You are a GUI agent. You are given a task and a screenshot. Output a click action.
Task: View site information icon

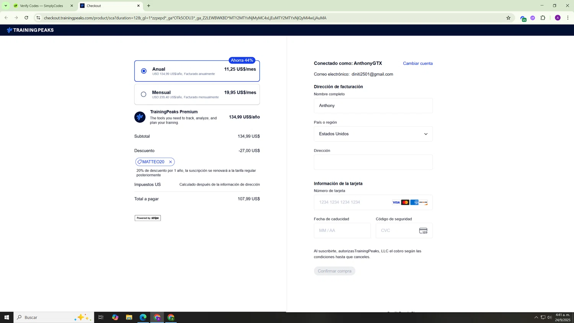(x=38, y=18)
